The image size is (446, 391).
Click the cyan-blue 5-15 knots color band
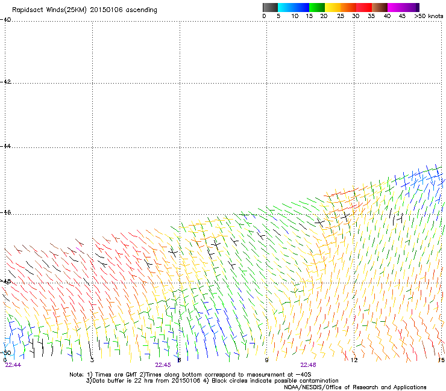294,7
